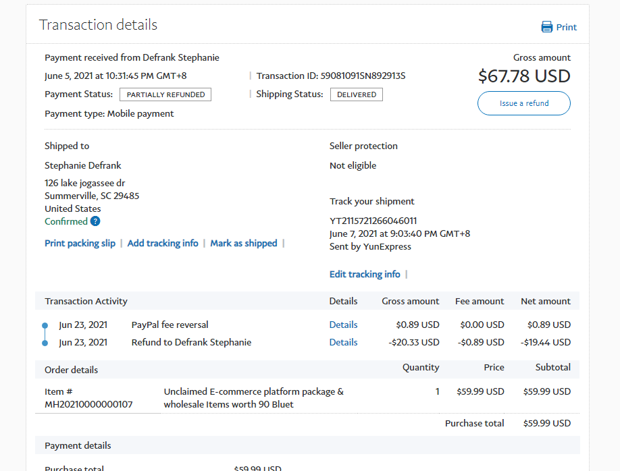The width and height of the screenshot is (620, 471).
Task: Select tracking number YT2115721266046011
Action: coord(373,221)
